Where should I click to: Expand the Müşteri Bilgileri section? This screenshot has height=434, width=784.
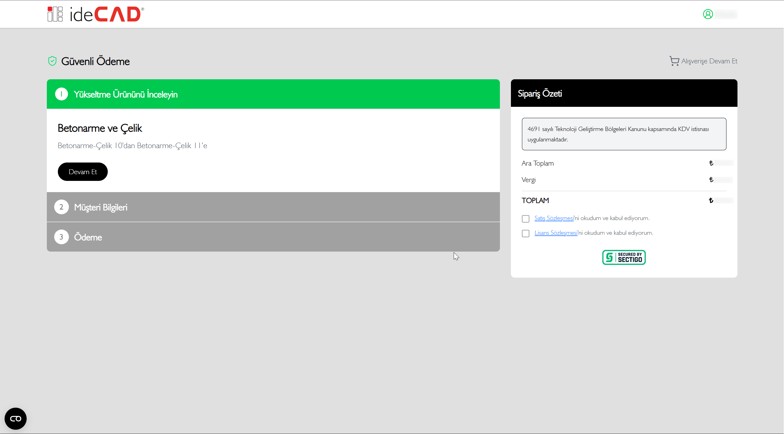[x=273, y=207]
